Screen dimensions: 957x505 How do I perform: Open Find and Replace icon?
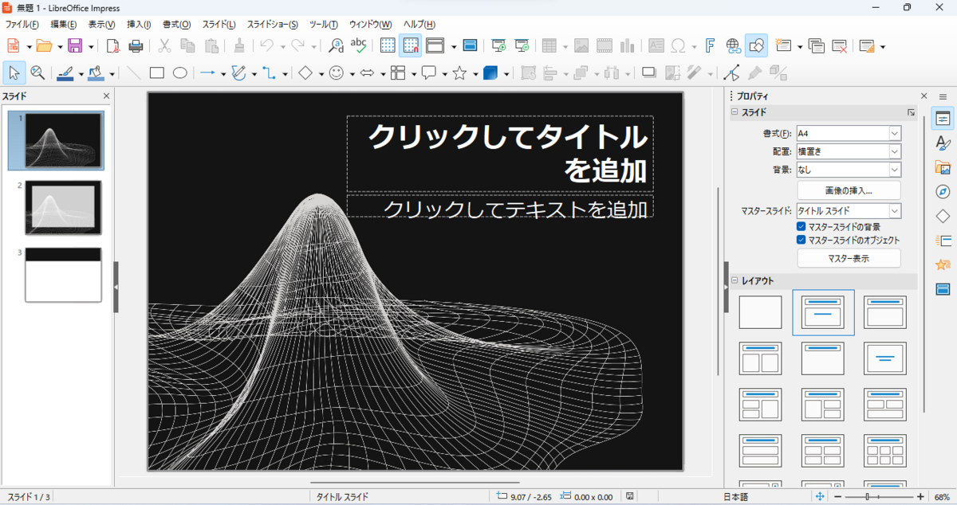(x=337, y=45)
